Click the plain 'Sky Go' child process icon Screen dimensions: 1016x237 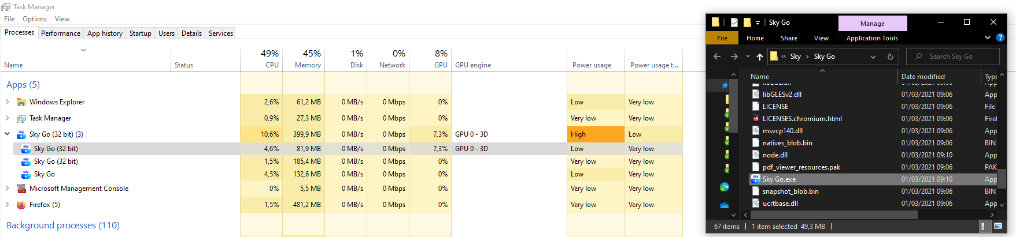[26, 174]
